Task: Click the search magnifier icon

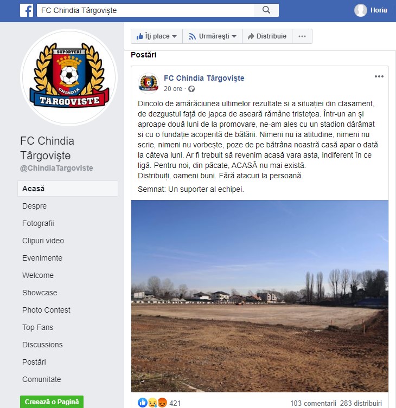Action: click(x=266, y=10)
